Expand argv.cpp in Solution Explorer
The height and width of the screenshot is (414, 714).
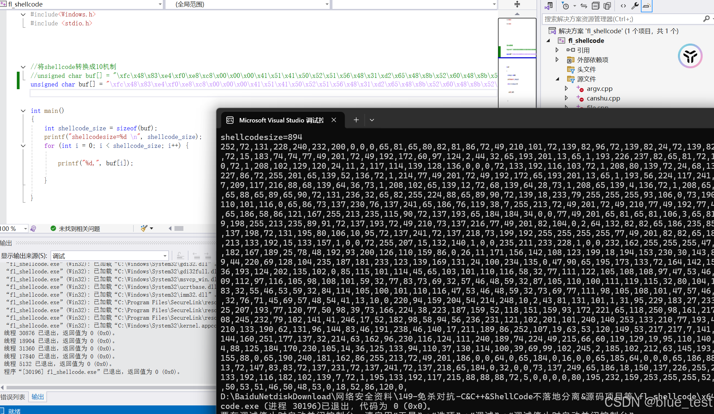pos(566,88)
